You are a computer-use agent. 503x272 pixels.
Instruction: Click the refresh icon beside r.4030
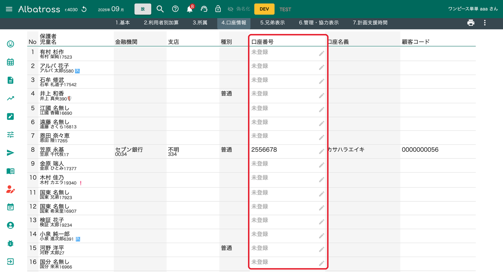coord(84,9)
